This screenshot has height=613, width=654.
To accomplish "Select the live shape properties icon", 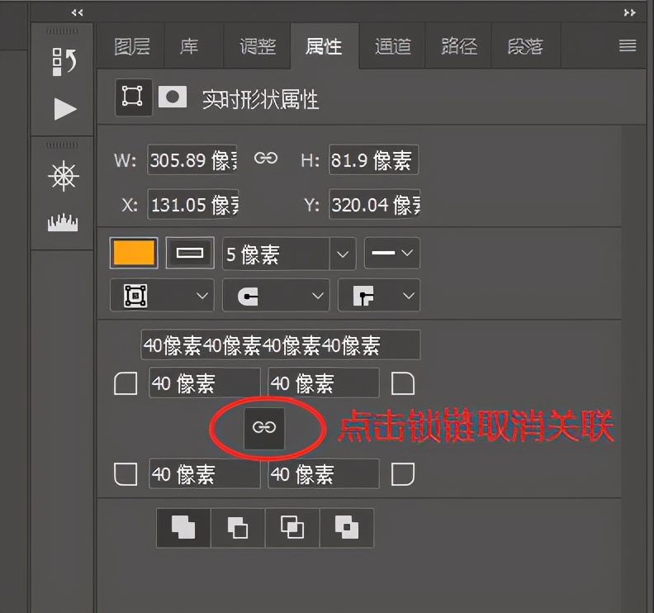I will pyautogui.click(x=132, y=97).
